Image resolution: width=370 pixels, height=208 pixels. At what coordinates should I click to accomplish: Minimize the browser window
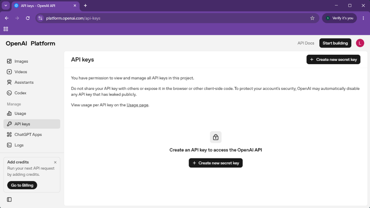[336, 6]
